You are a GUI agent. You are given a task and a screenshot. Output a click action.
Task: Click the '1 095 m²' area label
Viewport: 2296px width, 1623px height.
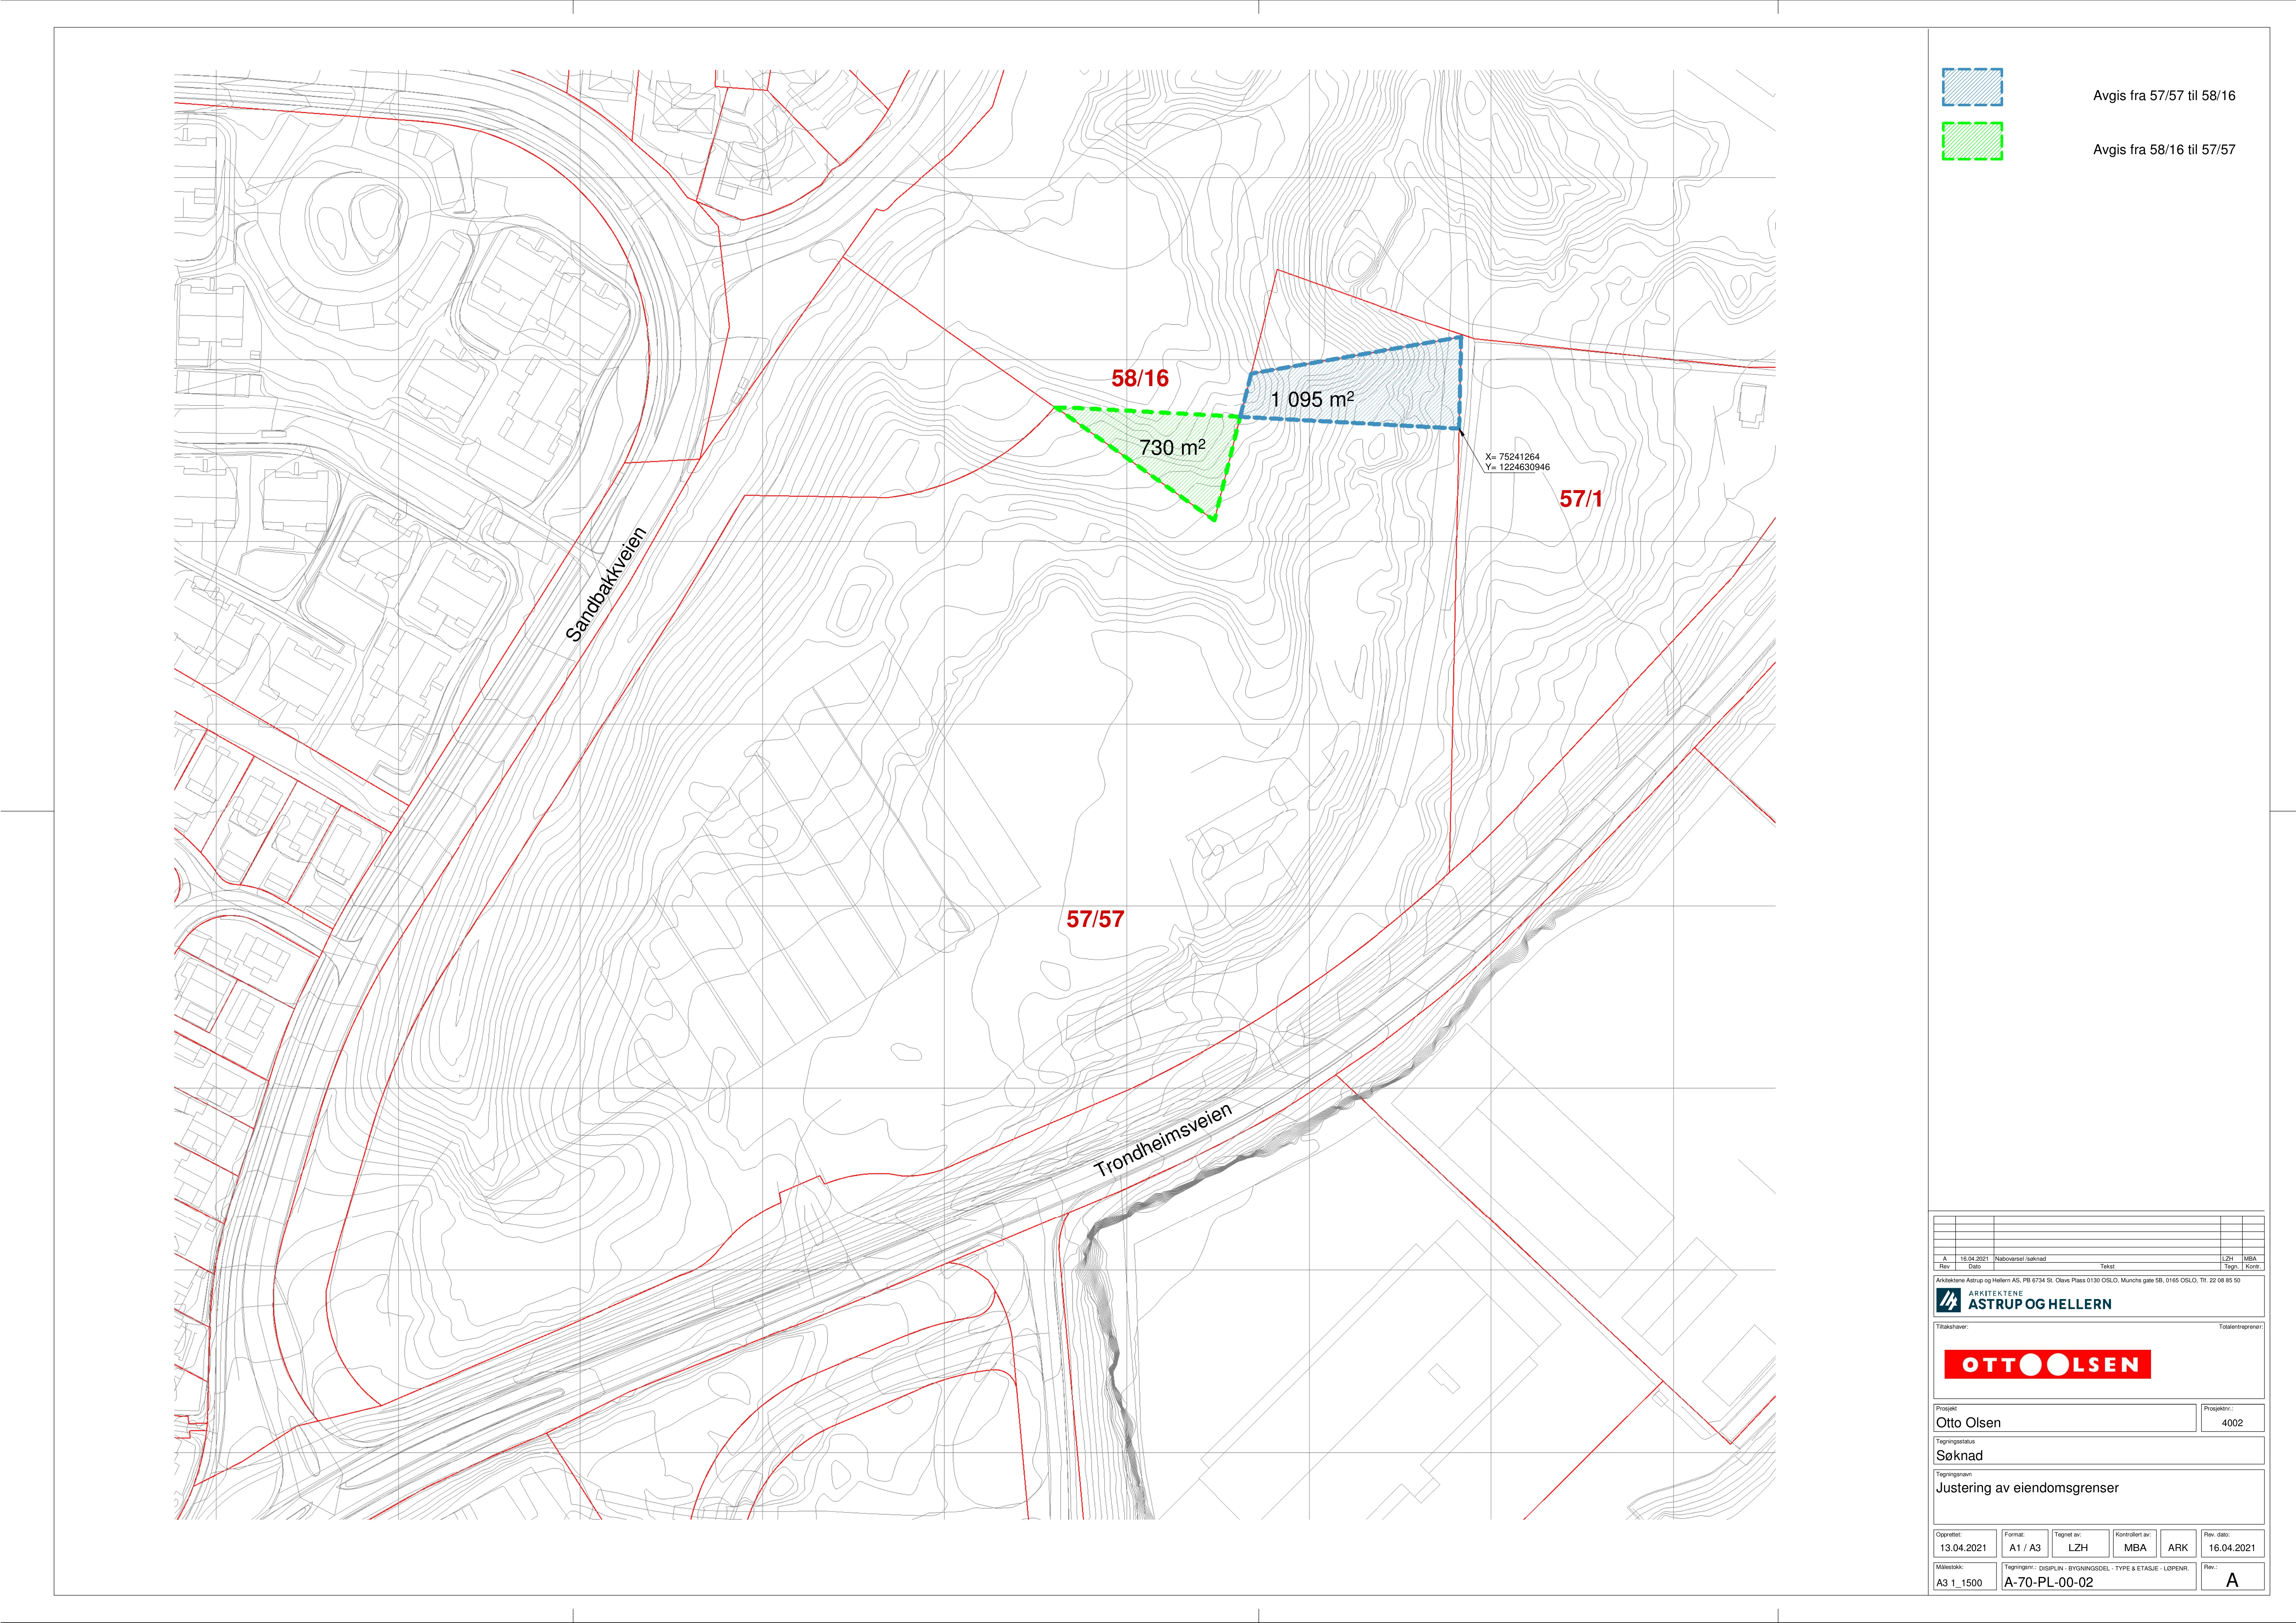click(x=1312, y=399)
